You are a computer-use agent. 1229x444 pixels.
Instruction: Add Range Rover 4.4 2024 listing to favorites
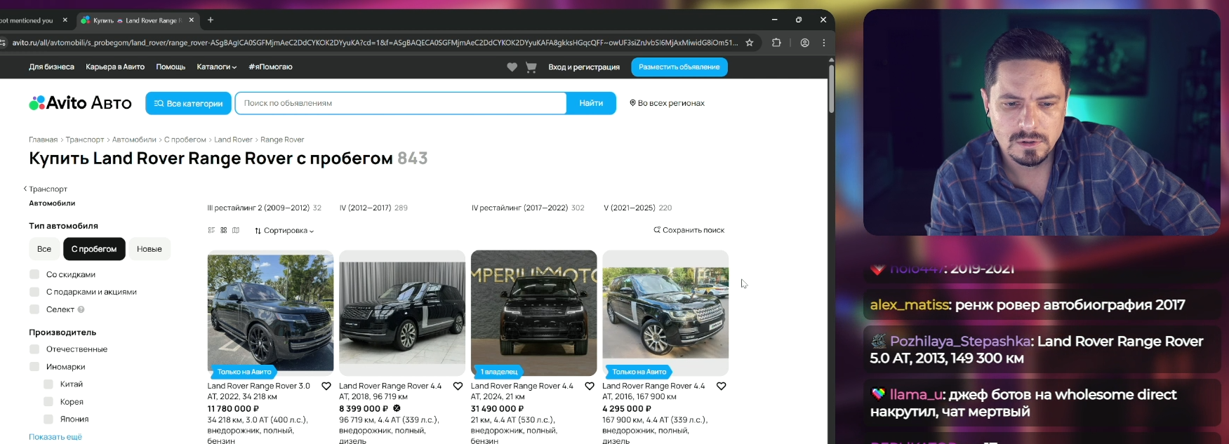(x=590, y=386)
